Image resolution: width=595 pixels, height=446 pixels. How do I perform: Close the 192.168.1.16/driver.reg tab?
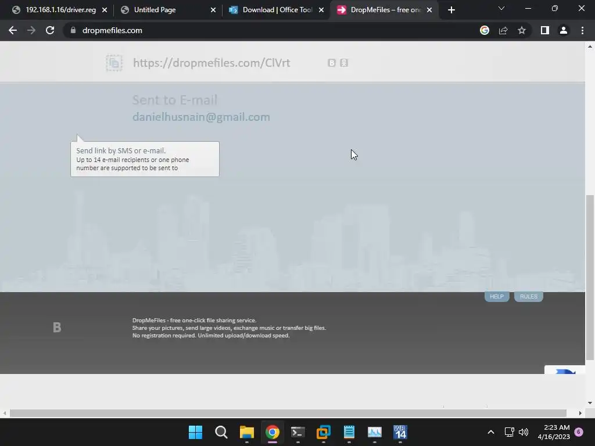pyautogui.click(x=105, y=10)
